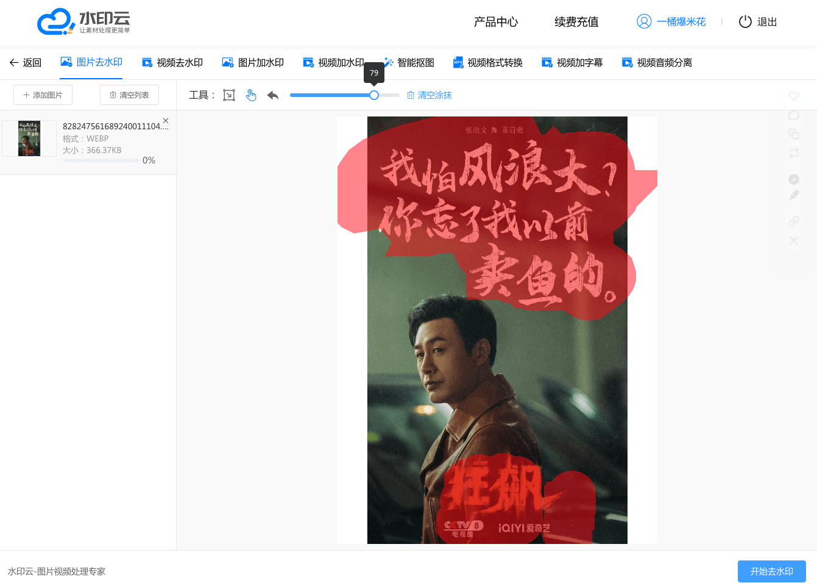
Task: Click the 水印云-图片视频处理专家 footer text
Action: pos(57,571)
